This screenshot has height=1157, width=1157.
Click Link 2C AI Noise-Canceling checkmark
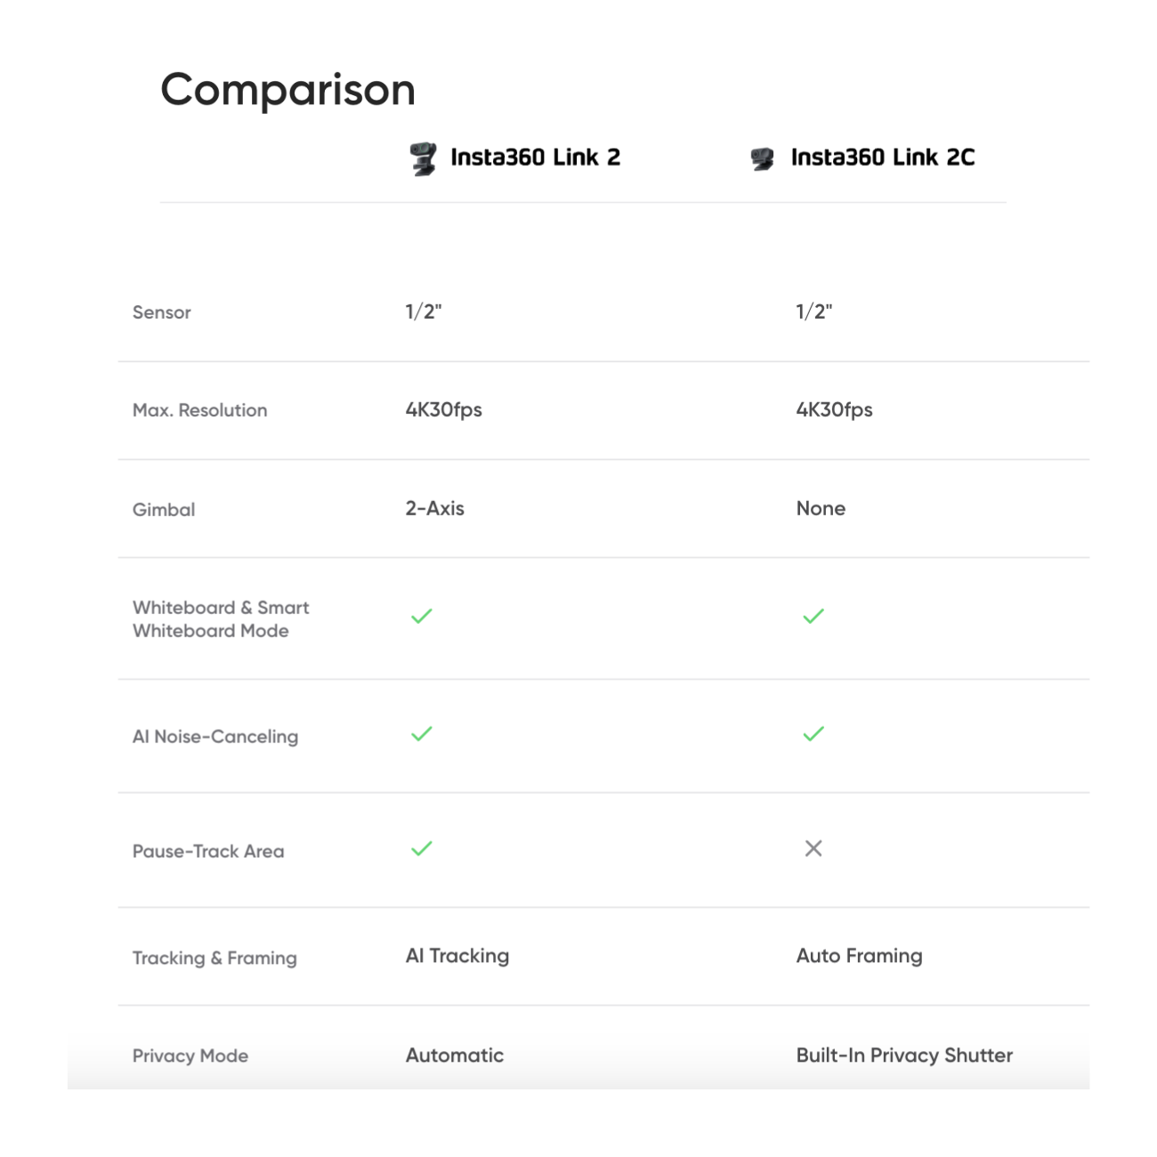pos(813,734)
